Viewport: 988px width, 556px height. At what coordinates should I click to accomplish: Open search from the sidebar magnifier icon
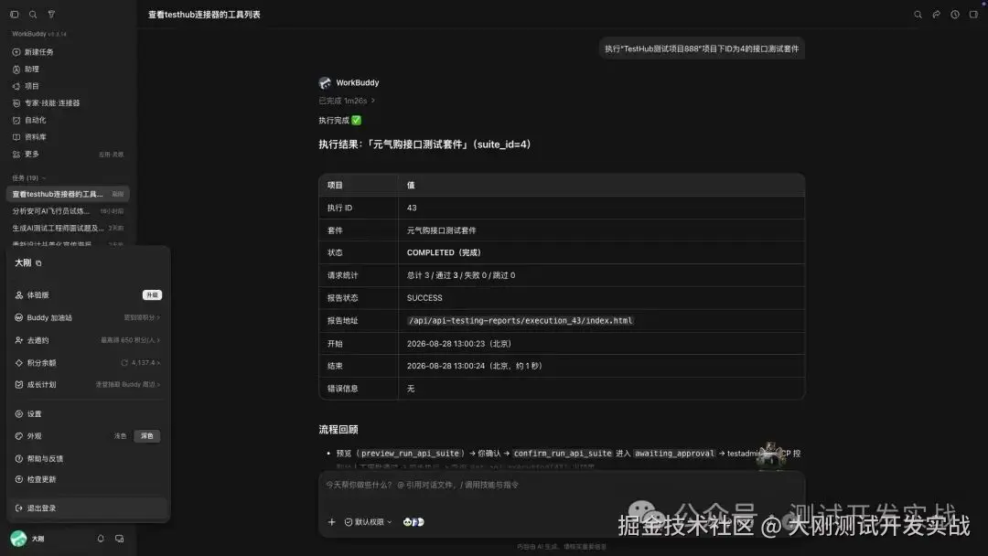click(x=33, y=15)
